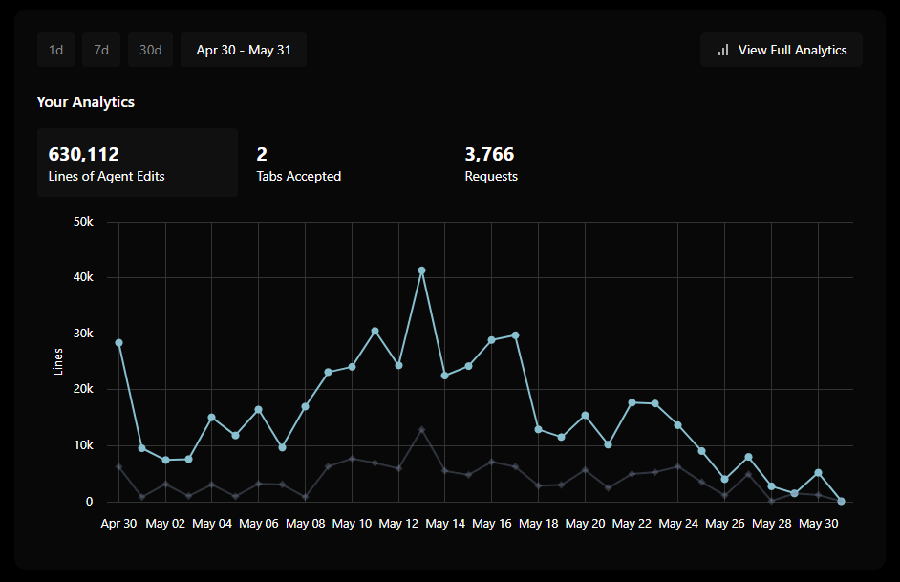Select the Lines of Agent Edits card
The width and height of the screenshot is (900, 582).
click(138, 162)
